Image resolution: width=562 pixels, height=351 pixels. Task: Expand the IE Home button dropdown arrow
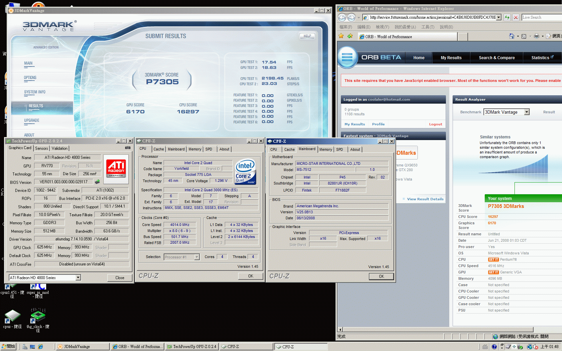518,36
